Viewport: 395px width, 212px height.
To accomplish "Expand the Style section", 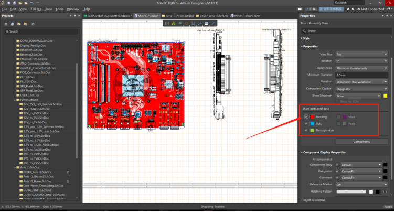I will [x=305, y=38].
